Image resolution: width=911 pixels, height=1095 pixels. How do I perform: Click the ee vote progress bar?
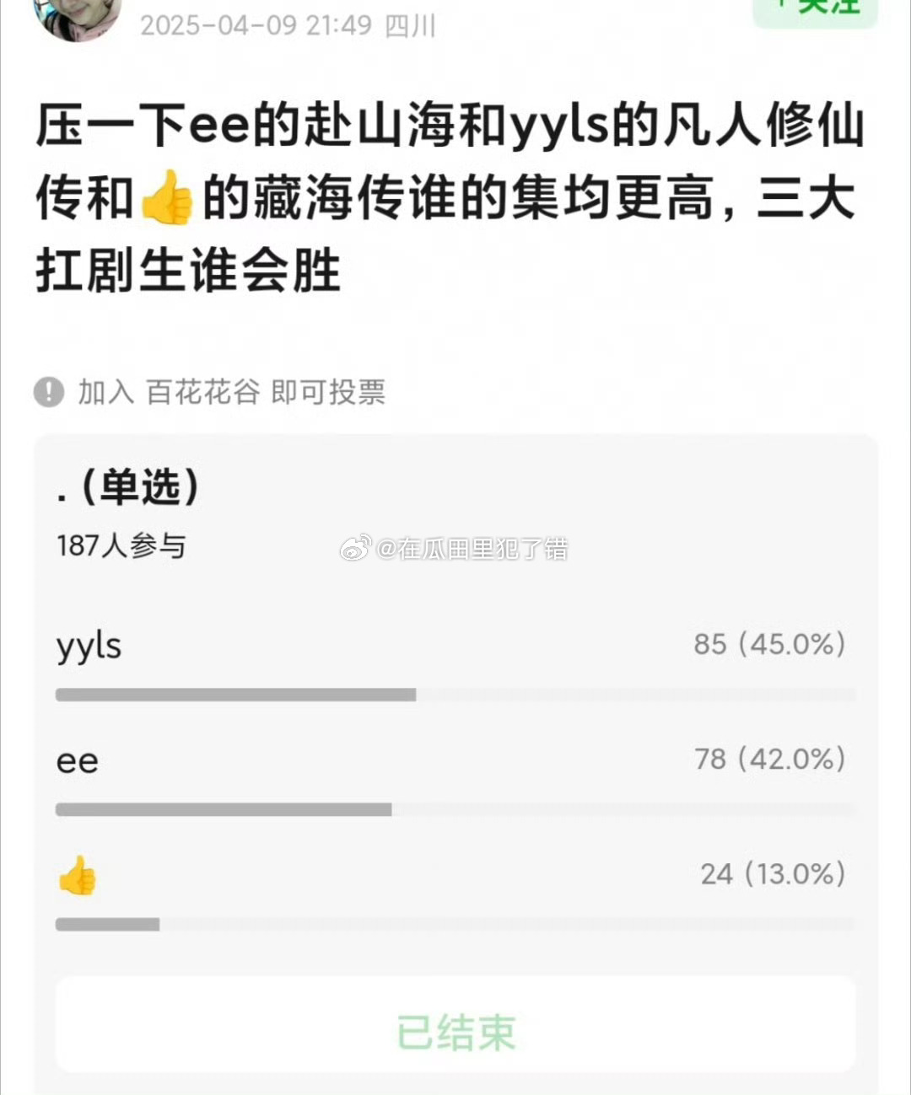tap(455, 809)
